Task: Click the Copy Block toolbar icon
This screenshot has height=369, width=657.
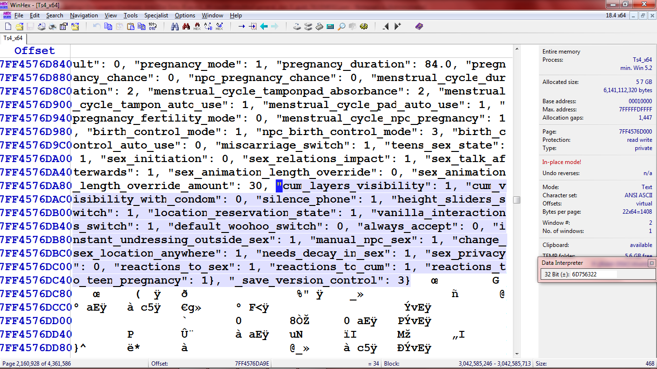Action: pyautogui.click(x=108, y=27)
